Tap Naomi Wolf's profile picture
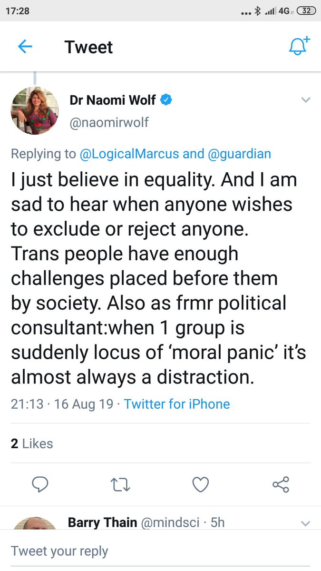This screenshot has height=571, width=321. click(34, 110)
